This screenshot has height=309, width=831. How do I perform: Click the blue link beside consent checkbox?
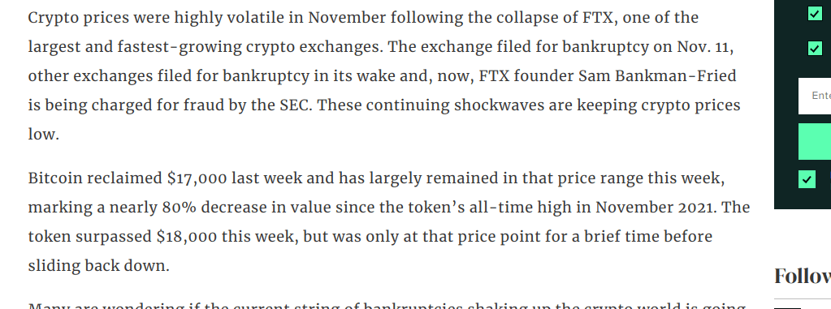(x=829, y=179)
